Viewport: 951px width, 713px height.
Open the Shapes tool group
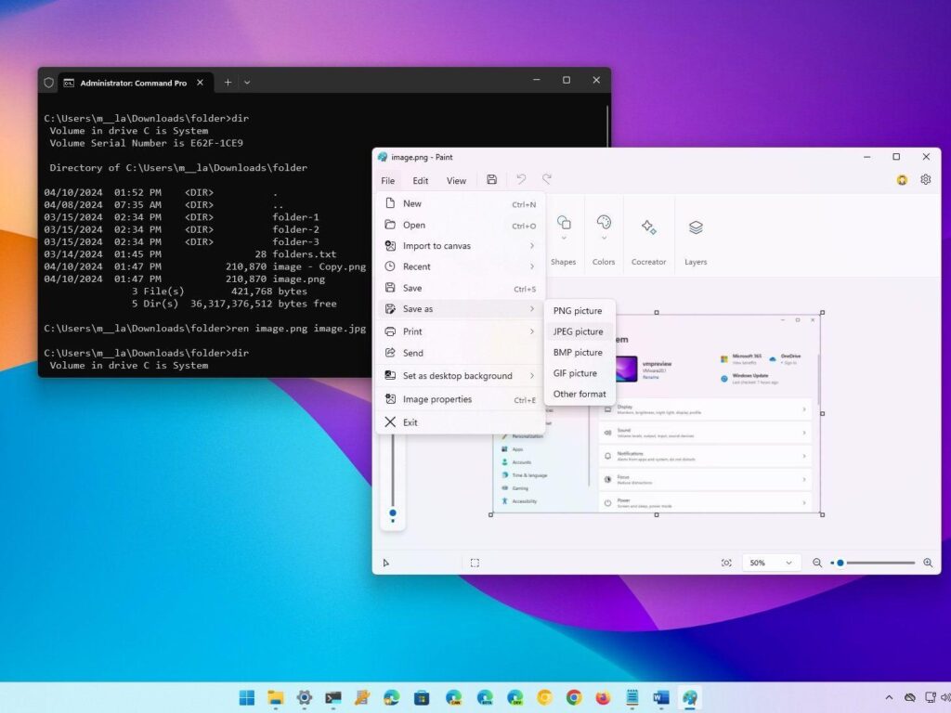point(564,240)
